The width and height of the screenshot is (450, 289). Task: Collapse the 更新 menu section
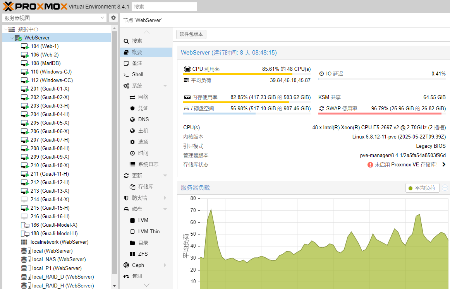[x=165, y=176]
